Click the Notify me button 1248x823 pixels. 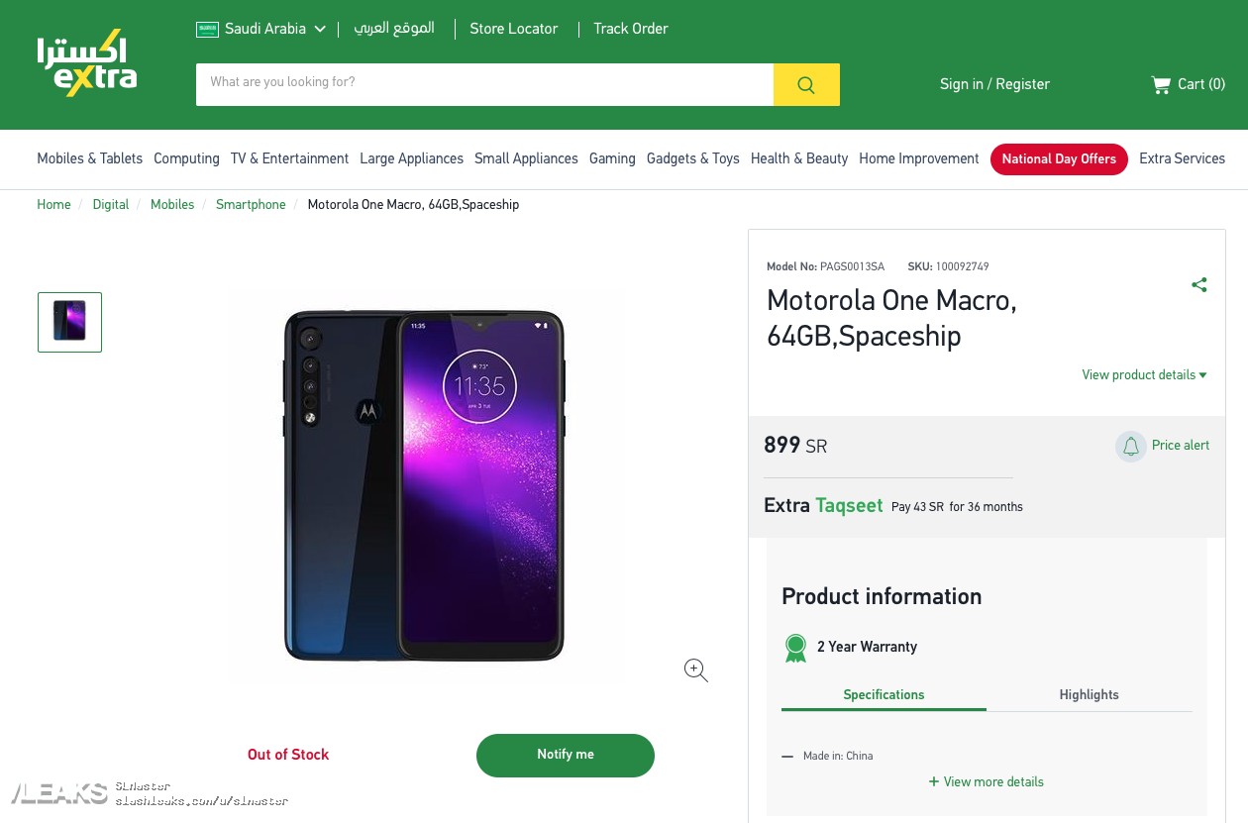(x=566, y=755)
